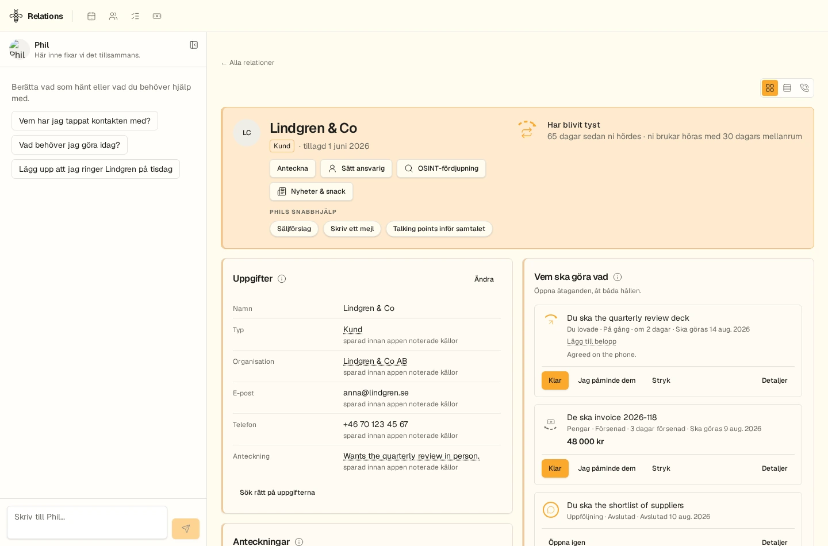This screenshot has width=828, height=546.
Task: Start OSINT-fördjupning search
Action: 441,168
